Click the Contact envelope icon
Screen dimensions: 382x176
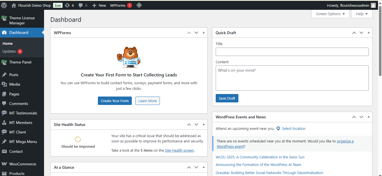click(4, 151)
